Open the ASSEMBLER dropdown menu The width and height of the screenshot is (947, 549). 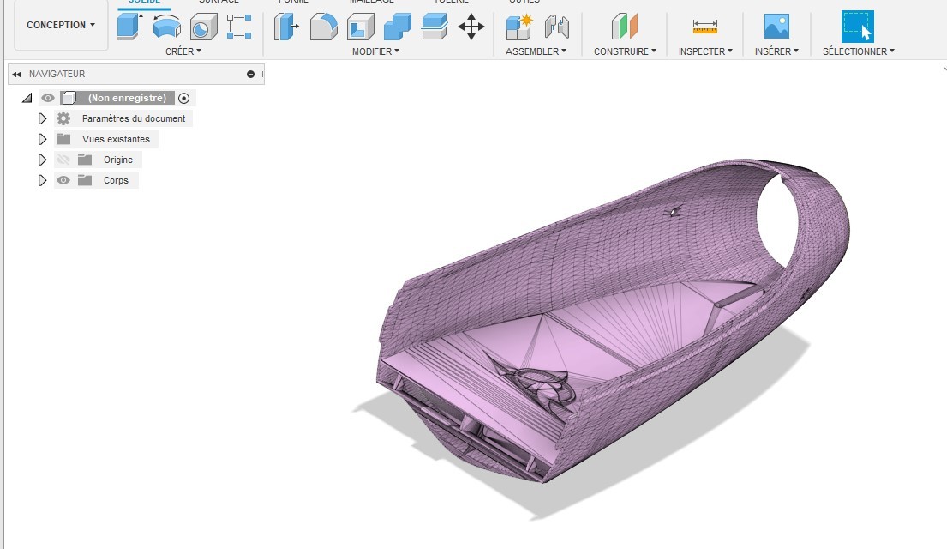pos(536,51)
